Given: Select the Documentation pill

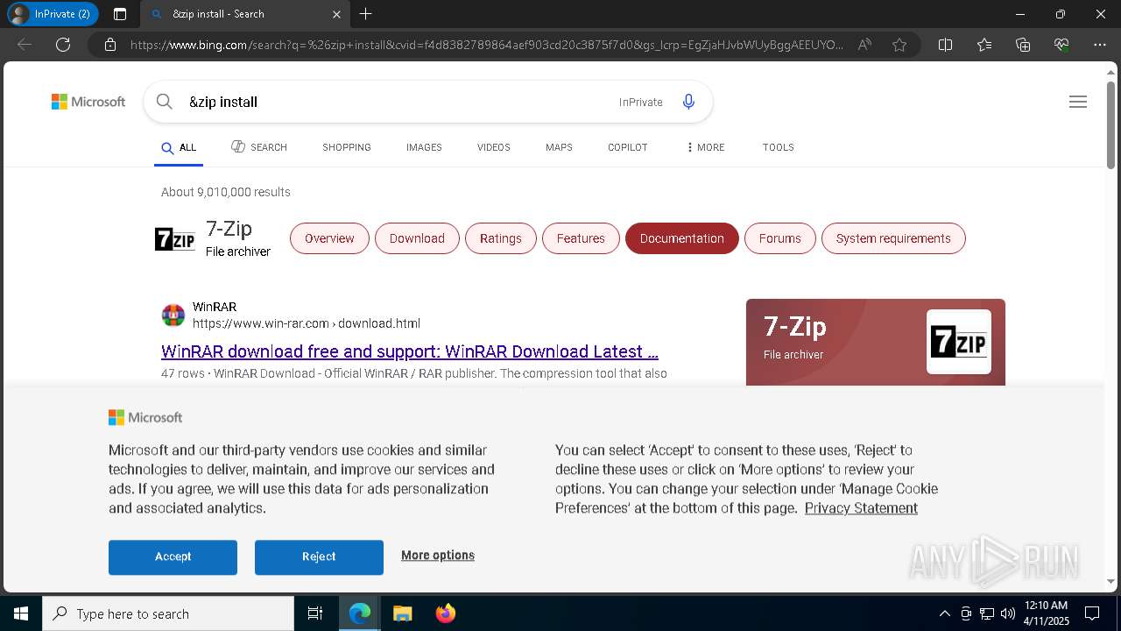Looking at the screenshot, I should tap(682, 238).
